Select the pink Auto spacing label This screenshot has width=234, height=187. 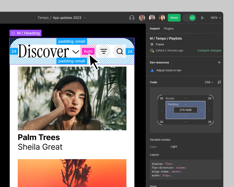click(88, 51)
